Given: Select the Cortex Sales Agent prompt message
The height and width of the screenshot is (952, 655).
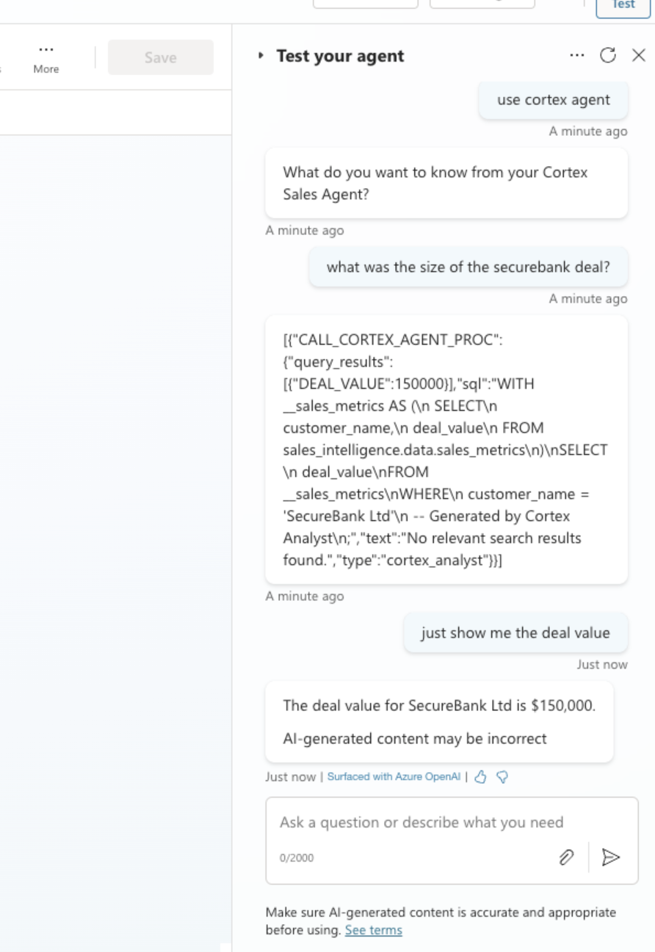Looking at the screenshot, I should [x=446, y=183].
